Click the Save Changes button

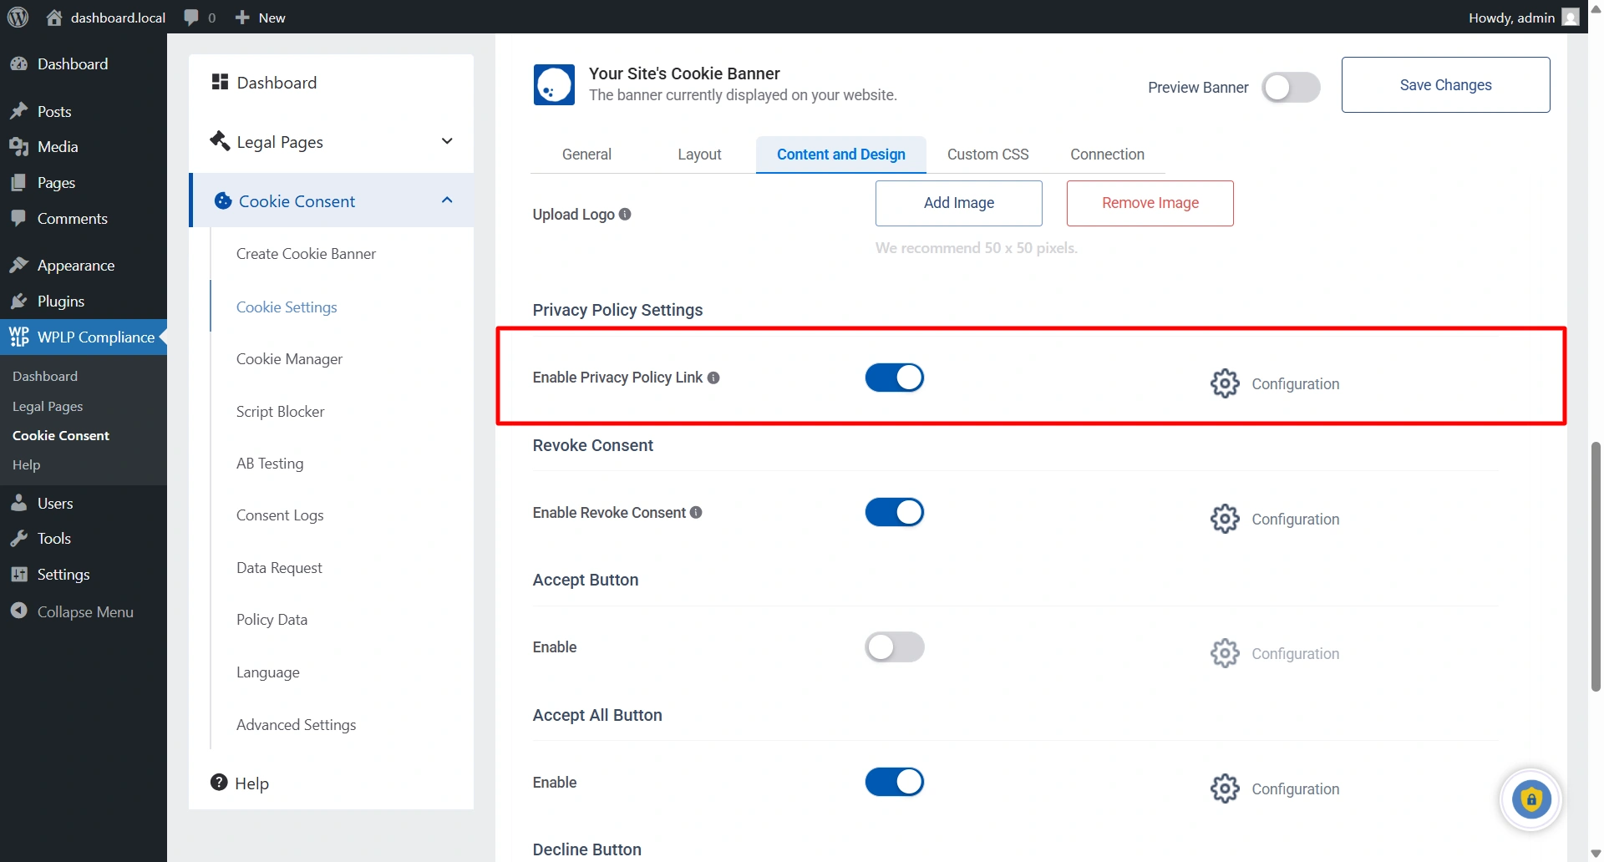[1446, 84]
